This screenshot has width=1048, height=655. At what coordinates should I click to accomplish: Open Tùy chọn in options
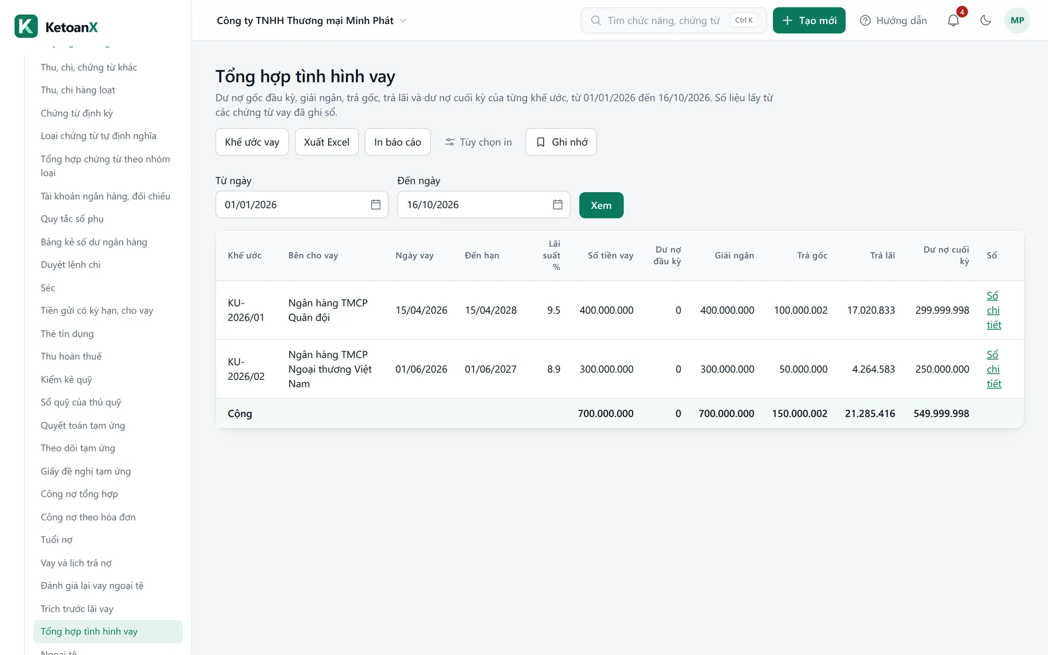click(478, 142)
